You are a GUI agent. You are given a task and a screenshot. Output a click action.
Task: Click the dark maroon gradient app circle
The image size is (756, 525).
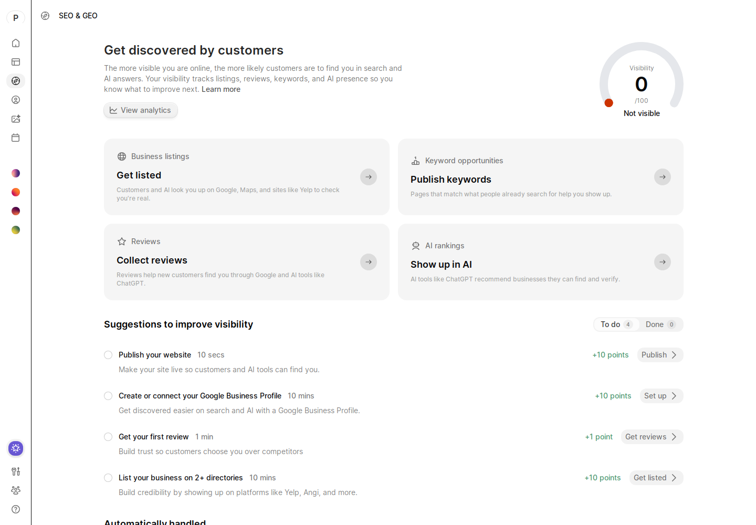(16, 211)
